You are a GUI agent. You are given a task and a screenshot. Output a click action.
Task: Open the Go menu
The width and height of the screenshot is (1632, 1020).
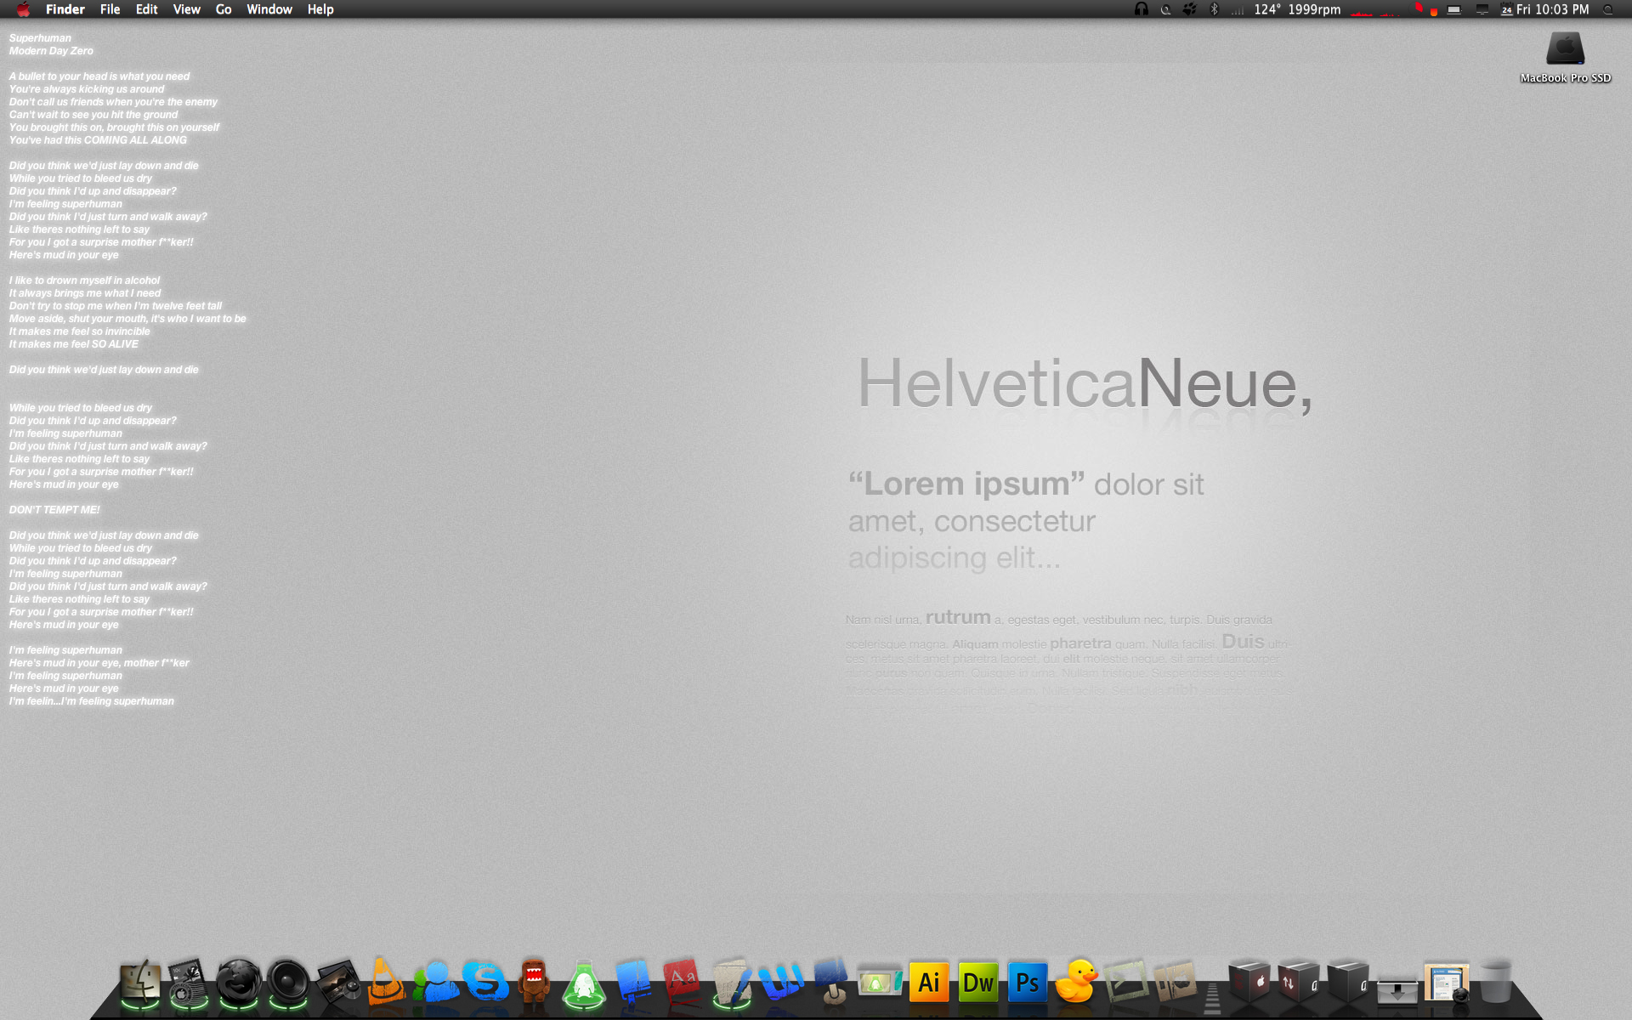[x=224, y=9]
